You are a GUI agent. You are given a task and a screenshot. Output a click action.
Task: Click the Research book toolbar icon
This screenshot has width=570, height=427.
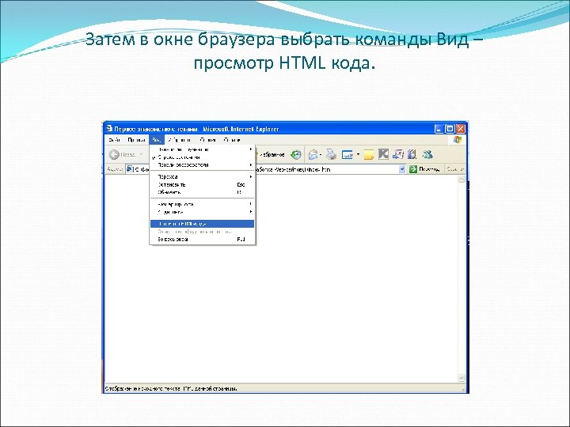coord(412,155)
